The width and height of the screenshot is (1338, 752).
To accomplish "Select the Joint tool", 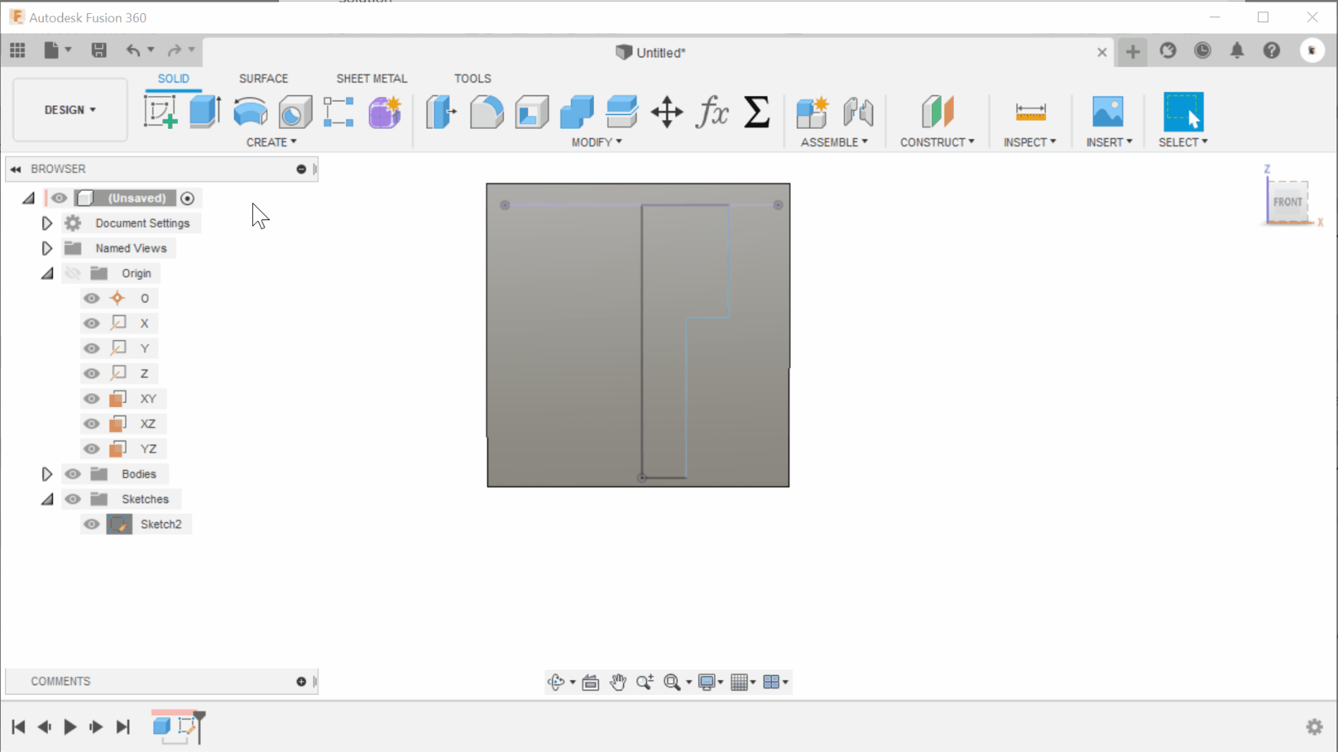I will [858, 112].
